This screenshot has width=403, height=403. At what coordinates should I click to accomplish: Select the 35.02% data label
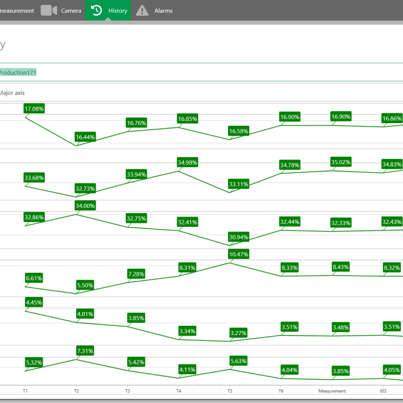tap(341, 162)
